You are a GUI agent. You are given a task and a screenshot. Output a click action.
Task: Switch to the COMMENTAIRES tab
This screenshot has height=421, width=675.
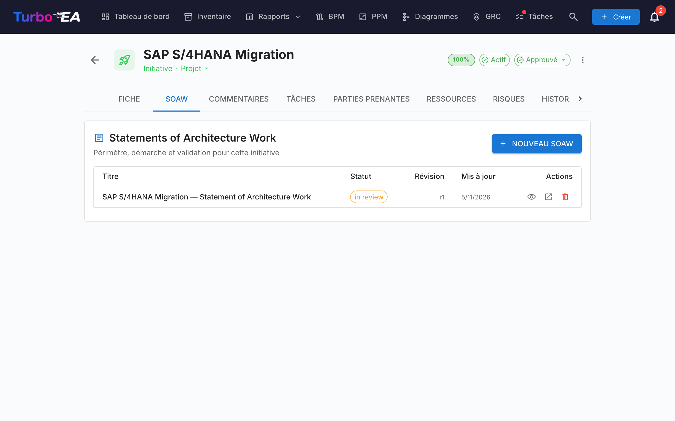click(x=239, y=99)
